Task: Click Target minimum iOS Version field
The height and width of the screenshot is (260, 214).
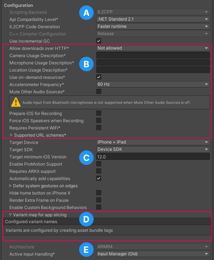Action: (153, 157)
